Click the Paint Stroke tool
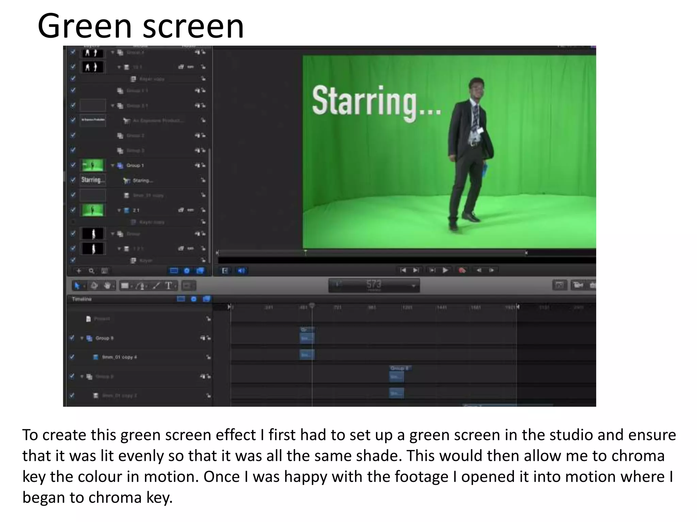 click(x=156, y=286)
